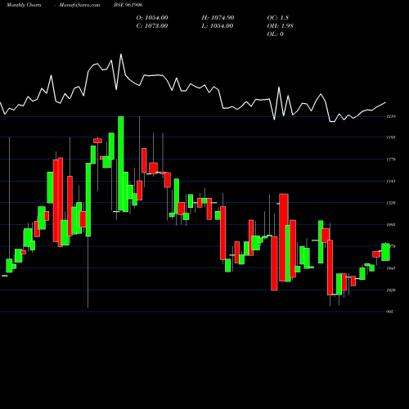Click the latest green candle at chart's right end
This screenshot has height=409, width=409.
(x=385, y=252)
